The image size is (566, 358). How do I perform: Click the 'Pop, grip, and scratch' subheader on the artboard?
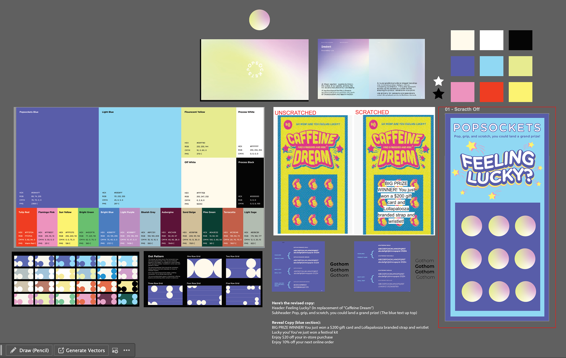pyautogui.click(x=497, y=136)
